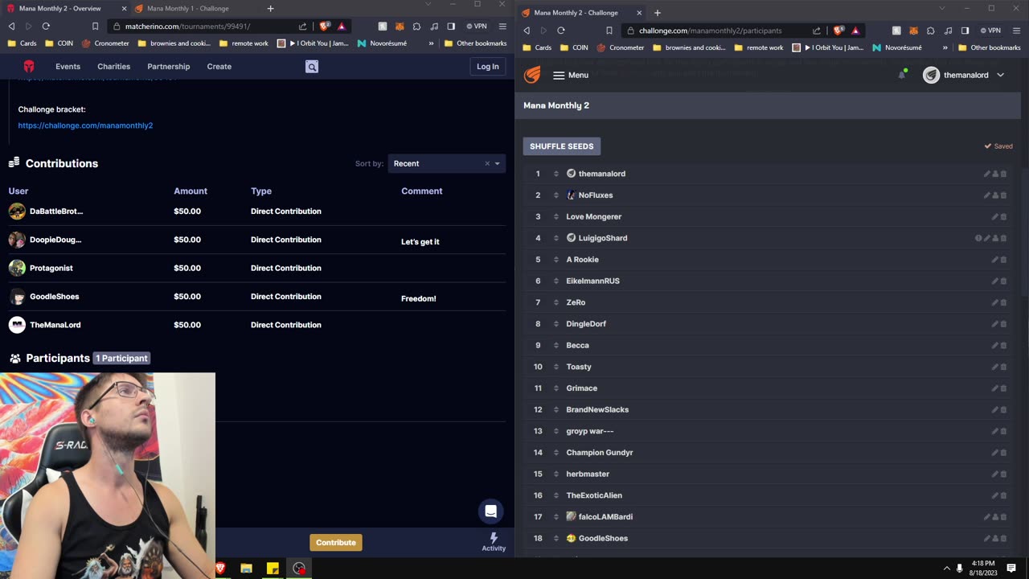Open the Partnership menu item
This screenshot has width=1029, height=579.
click(x=169, y=67)
